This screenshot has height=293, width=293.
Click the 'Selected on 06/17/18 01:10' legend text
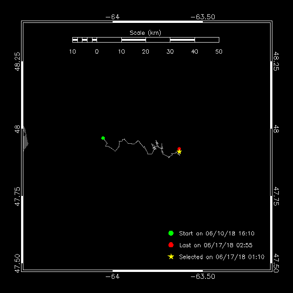(x=222, y=257)
